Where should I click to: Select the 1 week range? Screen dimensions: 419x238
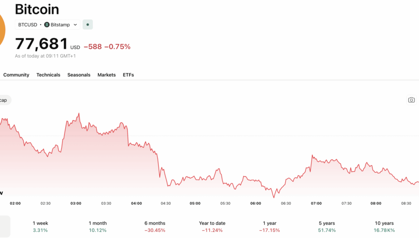[x=40, y=227]
